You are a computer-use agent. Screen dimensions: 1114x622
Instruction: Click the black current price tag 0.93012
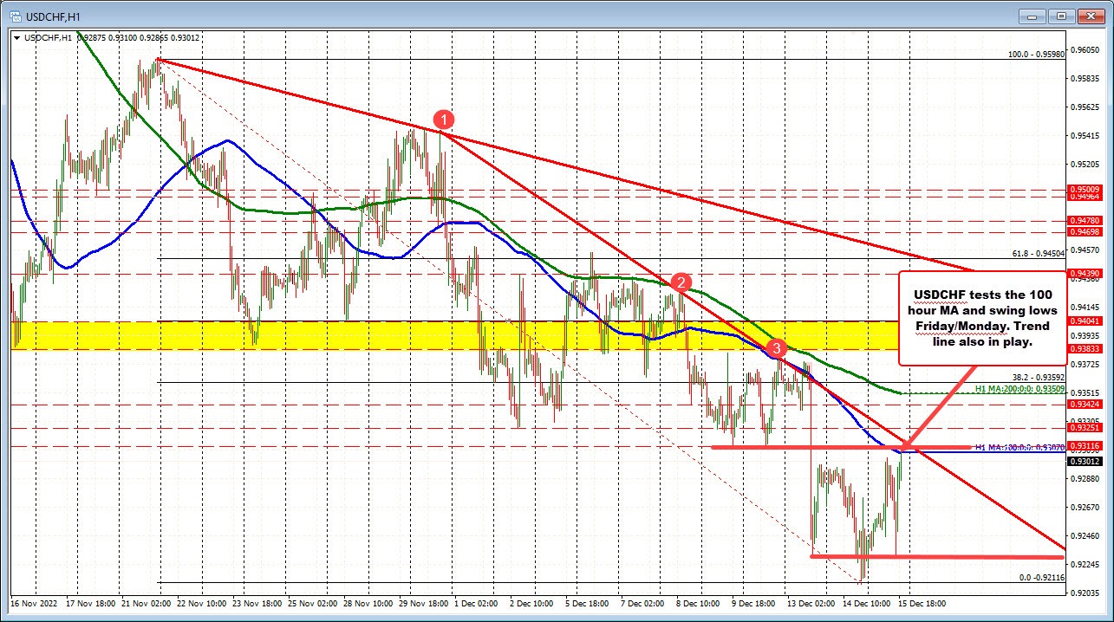1085,462
